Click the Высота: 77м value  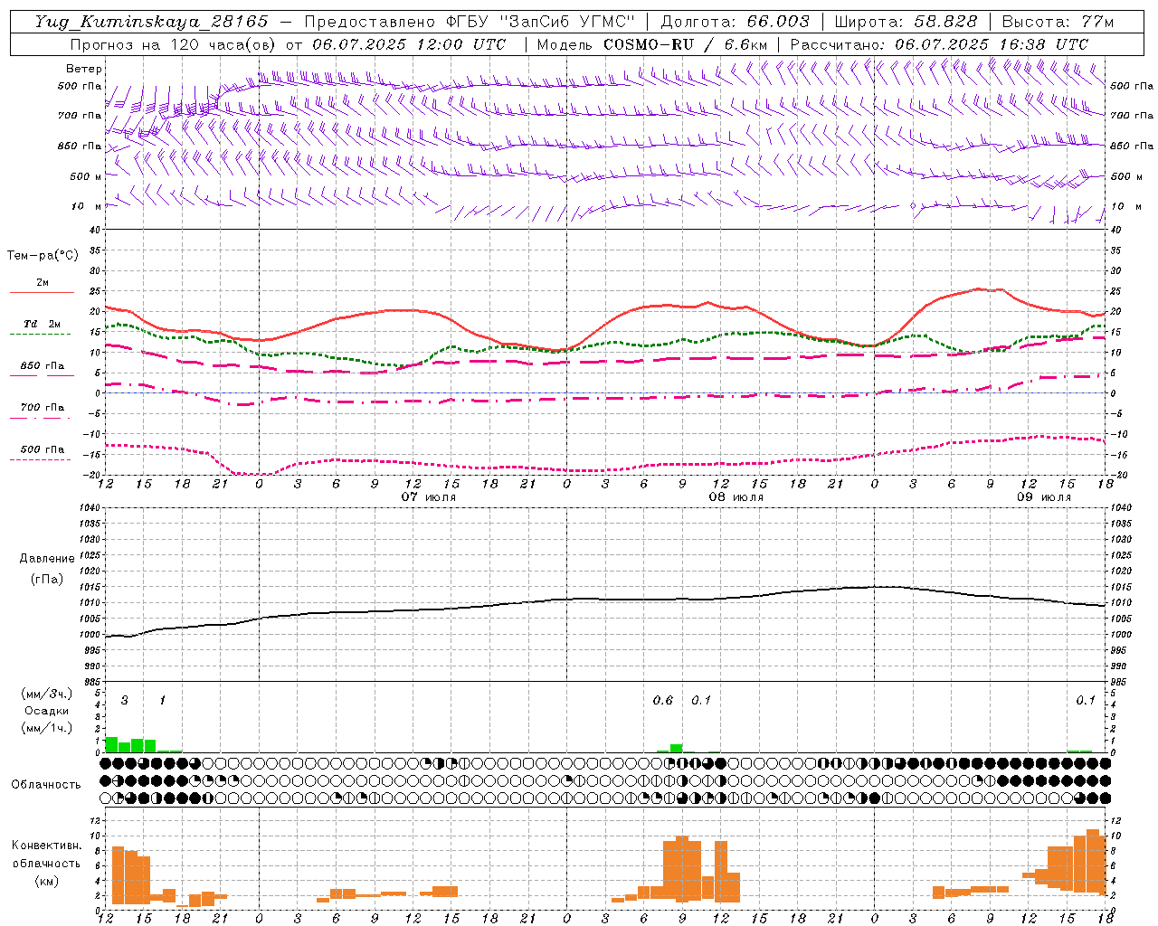click(1058, 22)
